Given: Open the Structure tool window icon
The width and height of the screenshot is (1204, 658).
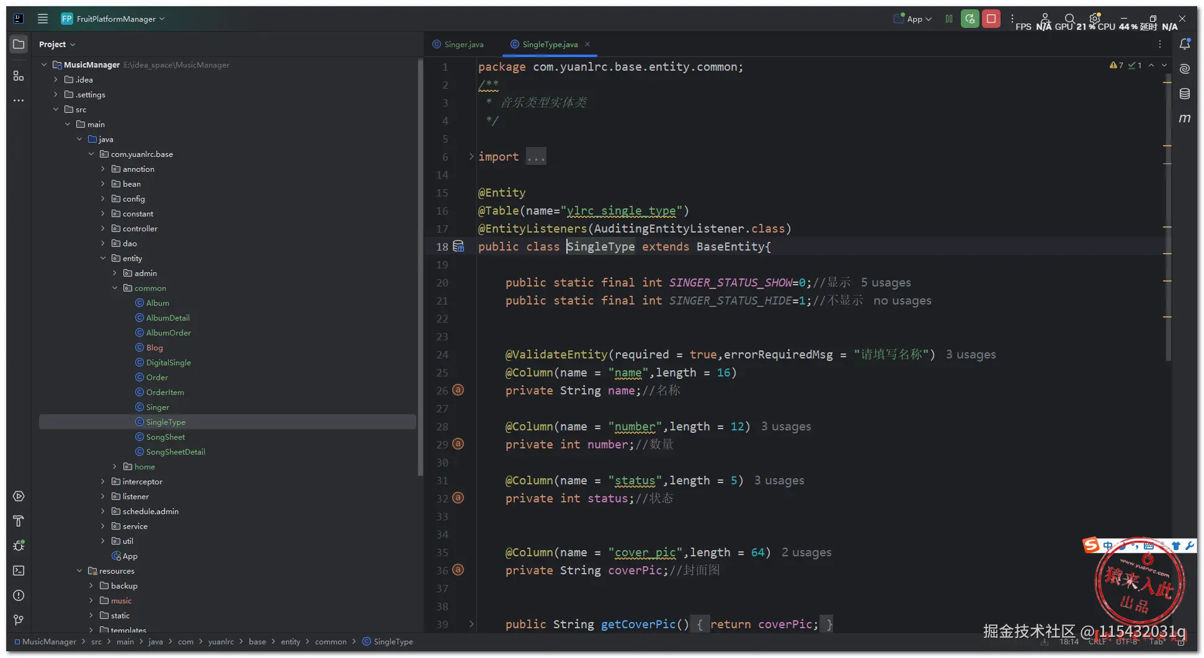Looking at the screenshot, I should click(19, 76).
